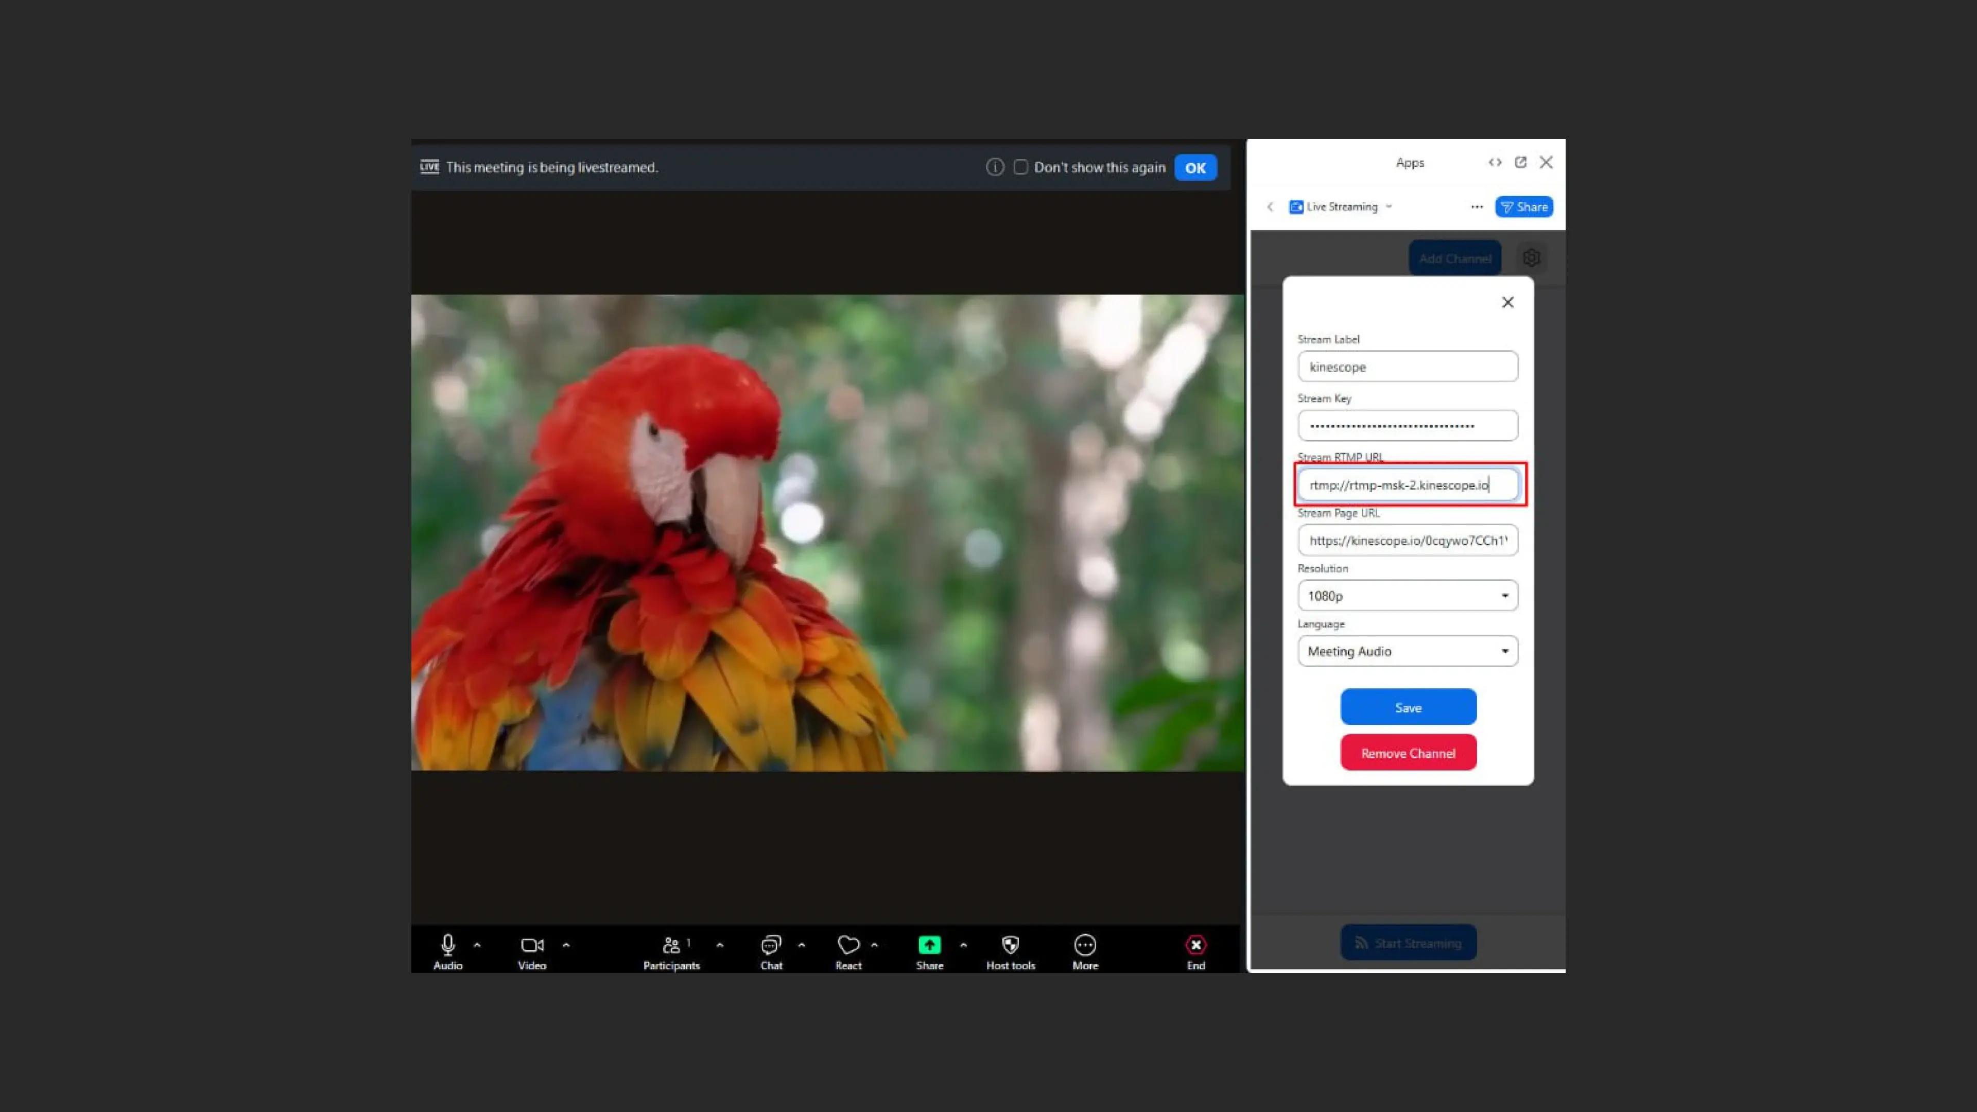Open the Chat panel
The width and height of the screenshot is (1977, 1112).
pos(771,945)
